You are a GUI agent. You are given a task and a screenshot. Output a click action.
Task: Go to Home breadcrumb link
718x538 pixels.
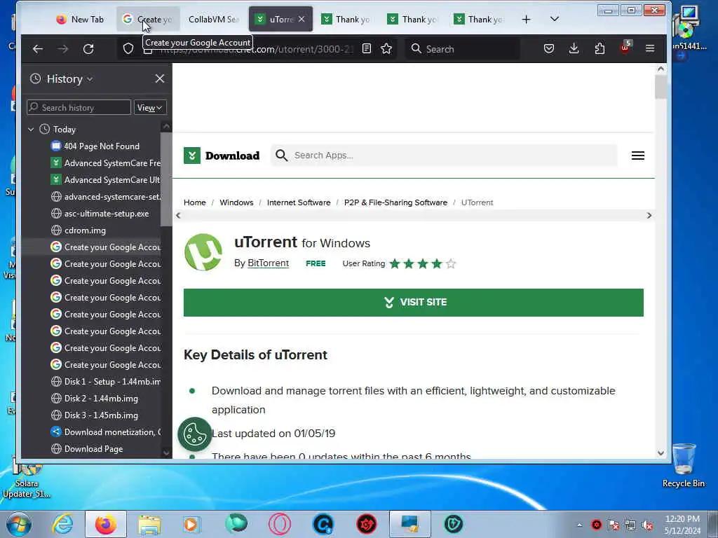(x=195, y=202)
